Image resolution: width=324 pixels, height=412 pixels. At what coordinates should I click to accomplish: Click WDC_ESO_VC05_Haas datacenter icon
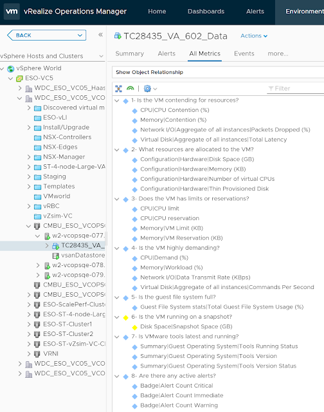coord(28,89)
